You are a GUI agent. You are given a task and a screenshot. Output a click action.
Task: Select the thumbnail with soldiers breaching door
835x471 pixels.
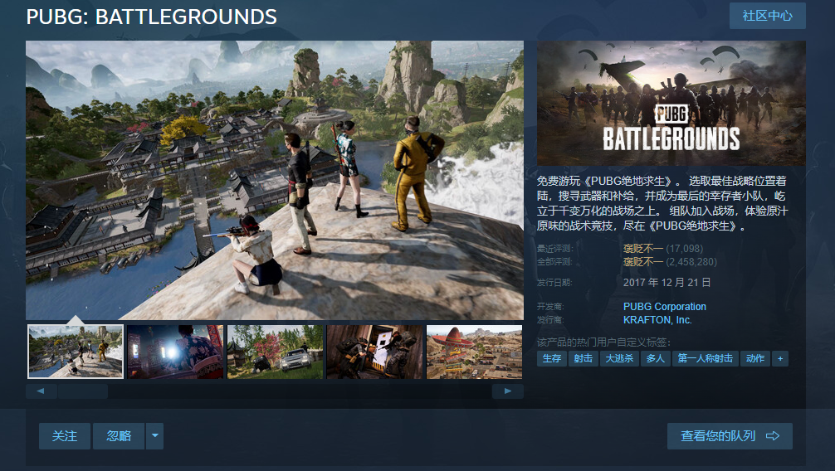tap(374, 352)
